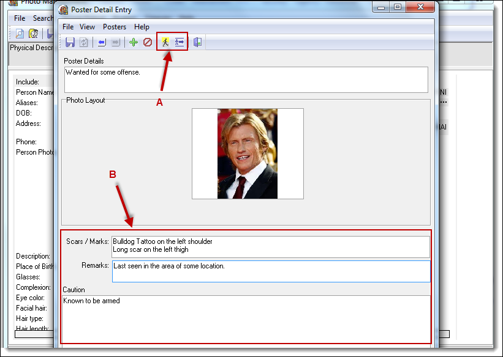Open the Help menu
The height and width of the screenshot is (357, 503).
coord(142,27)
